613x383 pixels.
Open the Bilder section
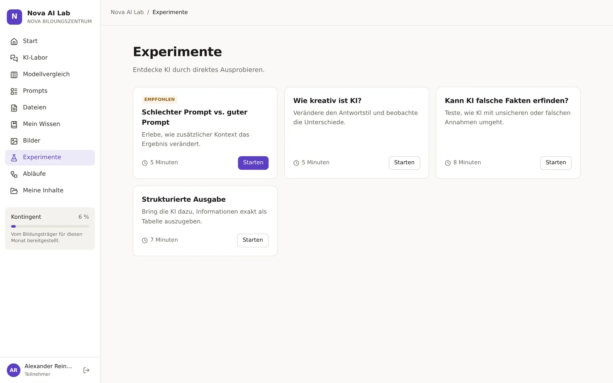pyautogui.click(x=50, y=141)
